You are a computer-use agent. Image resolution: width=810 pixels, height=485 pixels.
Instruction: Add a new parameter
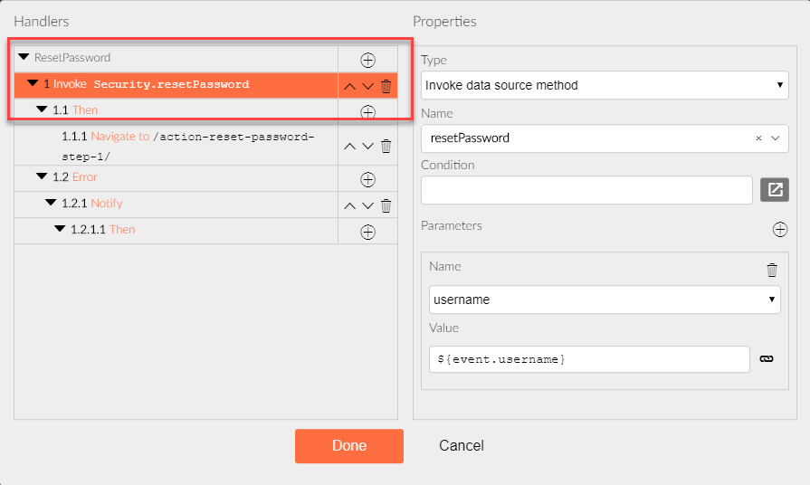[x=780, y=229]
